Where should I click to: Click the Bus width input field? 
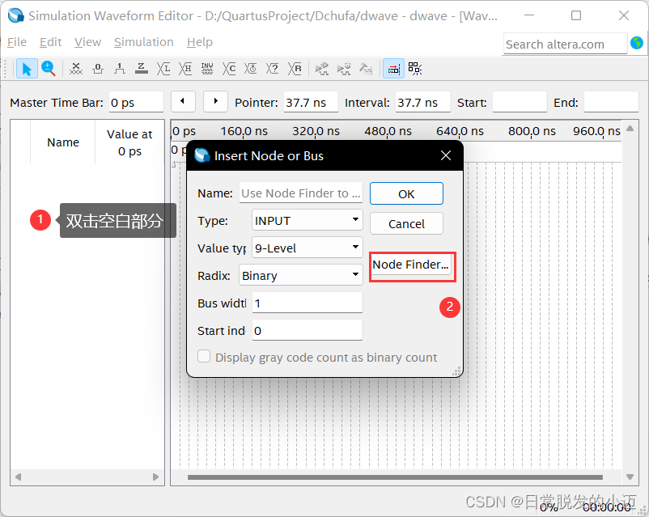click(308, 303)
